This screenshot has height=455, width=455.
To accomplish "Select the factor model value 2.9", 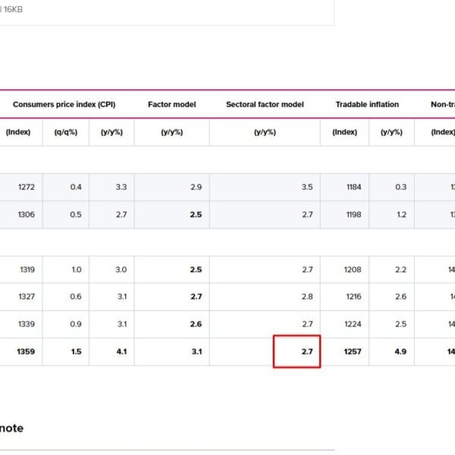I will tap(196, 187).
